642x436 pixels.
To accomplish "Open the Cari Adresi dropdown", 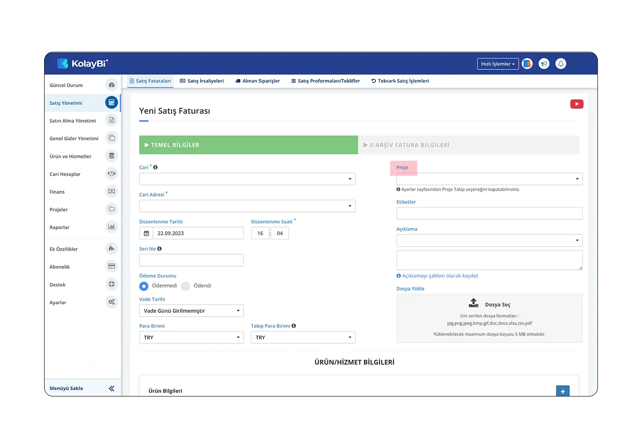I will coord(247,206).
